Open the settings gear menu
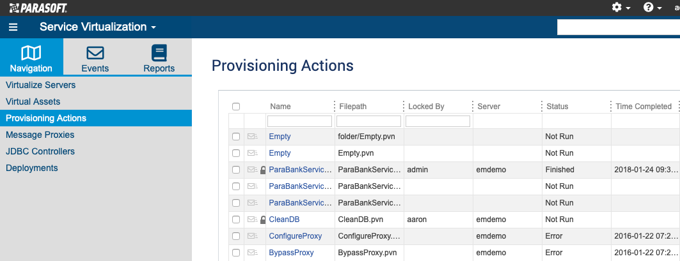The image size is (680, 261). (621, 8)
